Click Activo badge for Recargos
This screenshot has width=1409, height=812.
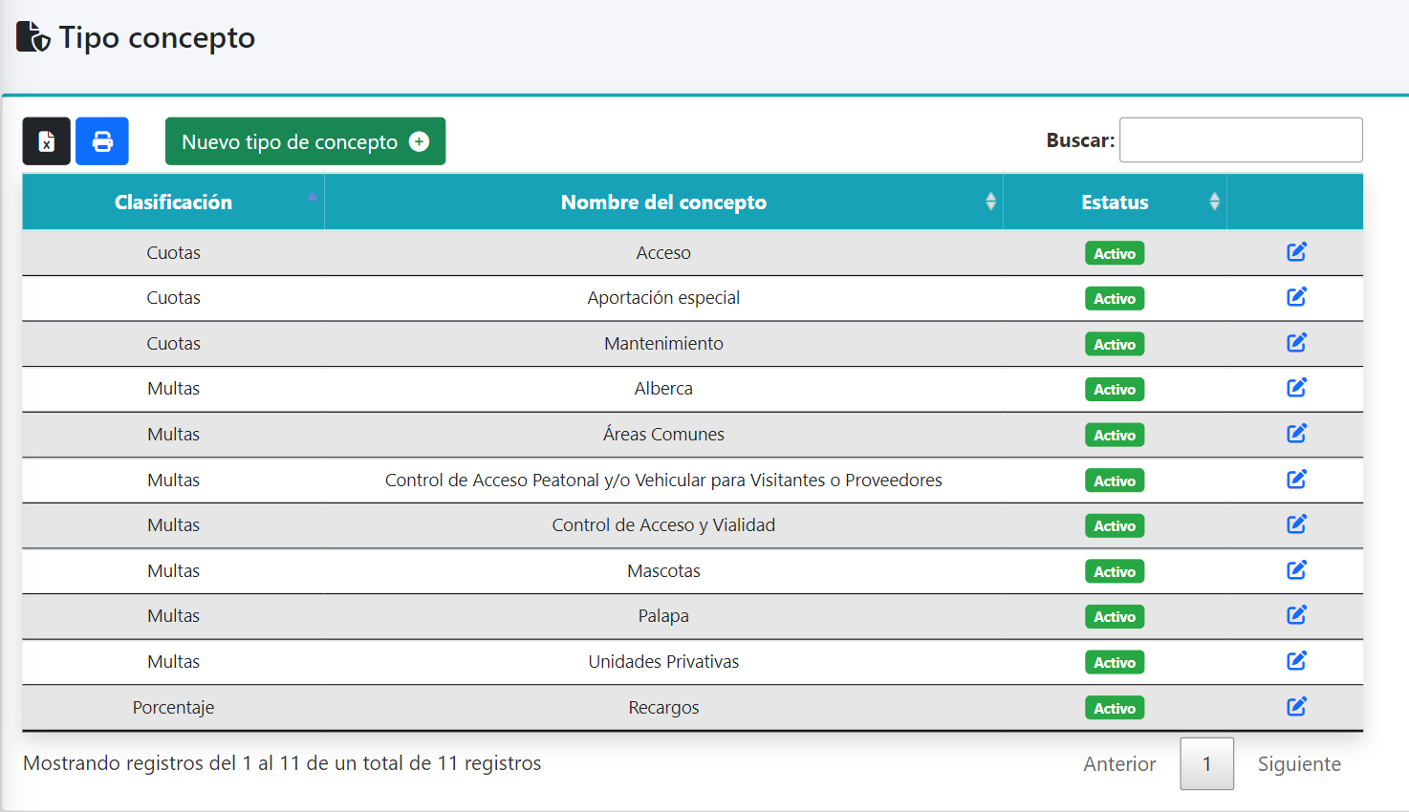tap(1115, 708)
